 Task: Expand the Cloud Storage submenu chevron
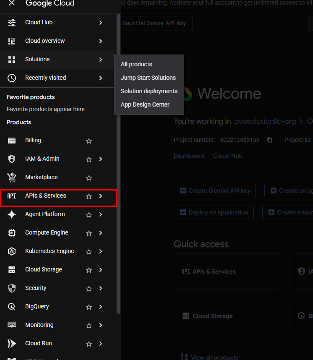coord(101,270)
